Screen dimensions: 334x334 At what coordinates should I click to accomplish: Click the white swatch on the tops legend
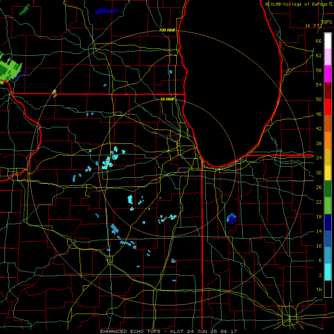click(328, 41)
